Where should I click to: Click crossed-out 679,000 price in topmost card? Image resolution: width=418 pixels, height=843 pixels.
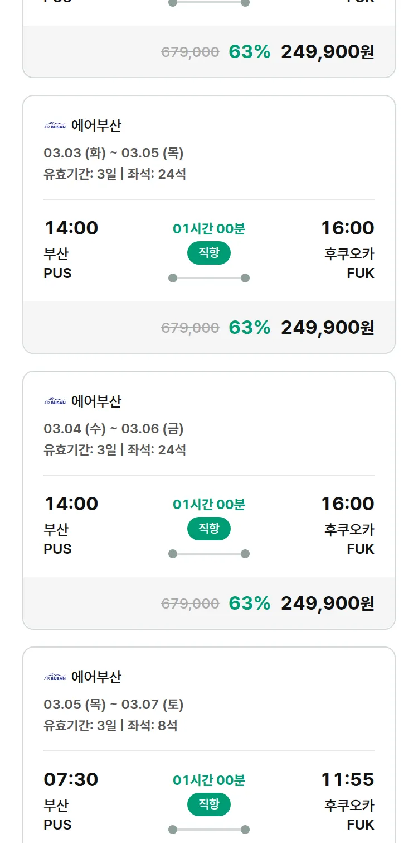click(190, 52)
